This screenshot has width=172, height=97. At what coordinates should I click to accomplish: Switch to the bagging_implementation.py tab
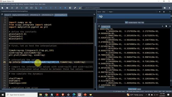(19, 15)
